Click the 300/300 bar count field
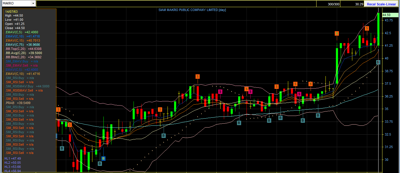Viewport: 400px width, 173px height. [x=328, y=4]
